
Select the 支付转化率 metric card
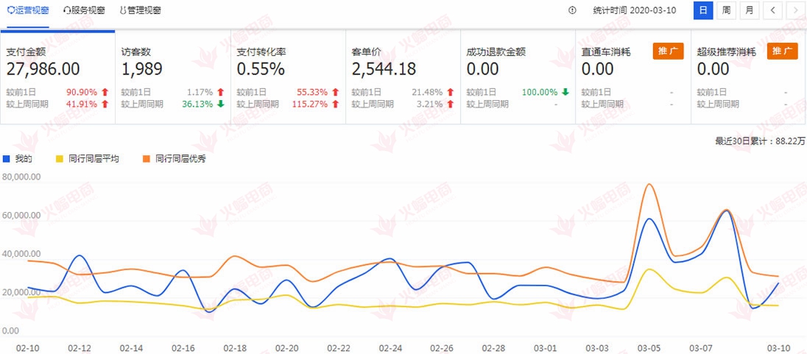point(288,78)
